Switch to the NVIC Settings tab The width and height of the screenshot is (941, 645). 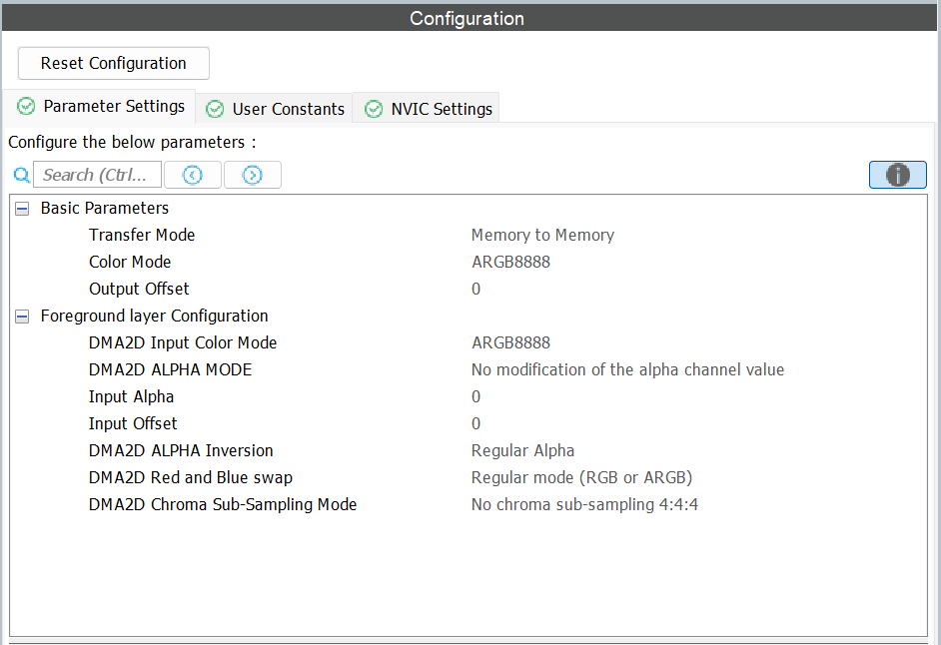(x=441, y=109)
